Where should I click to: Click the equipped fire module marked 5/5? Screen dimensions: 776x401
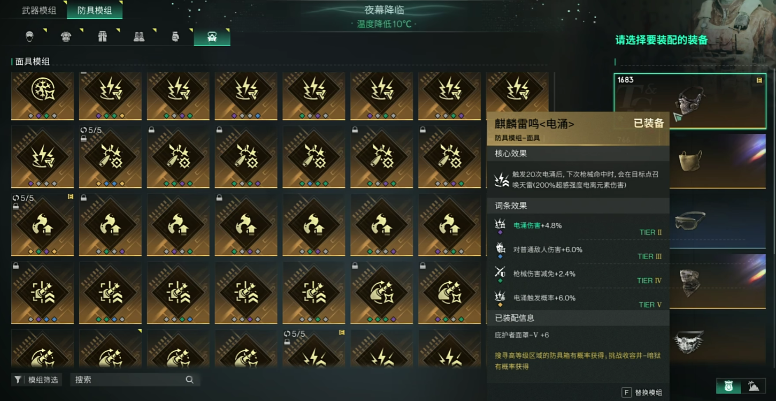click(42, 224)
